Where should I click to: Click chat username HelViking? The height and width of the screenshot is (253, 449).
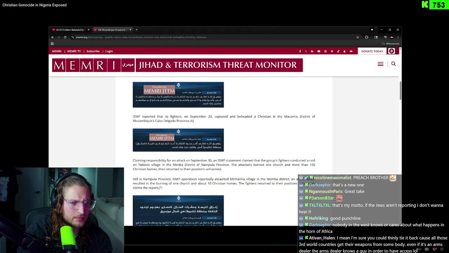[x=319, y=218]
